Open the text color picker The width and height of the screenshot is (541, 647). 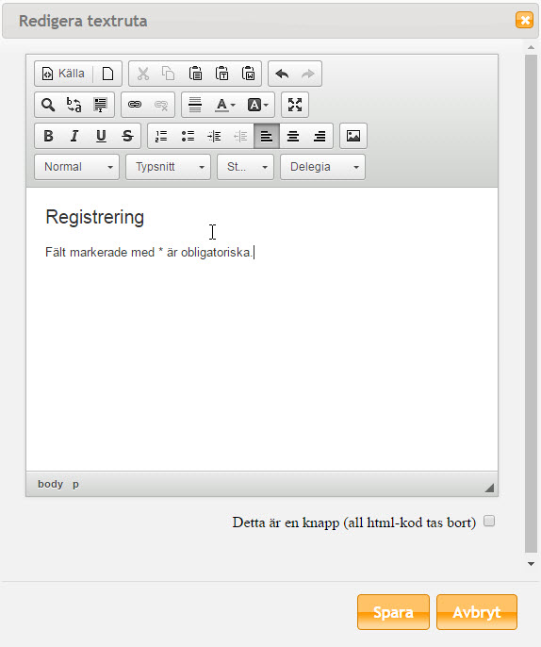click(x=225, y=105)
